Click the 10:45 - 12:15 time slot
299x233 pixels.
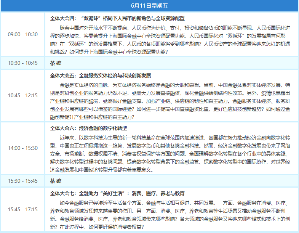pyautogui.click(x=23, y=95)
